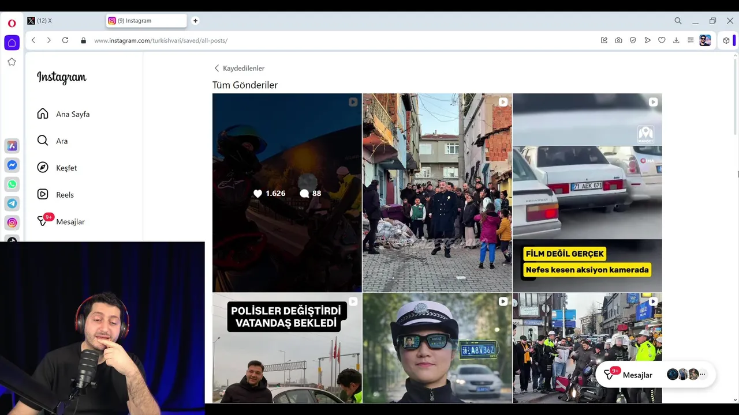
Task: Open the motorcycle post with 1.626 likes
Action: pos(287,193)
